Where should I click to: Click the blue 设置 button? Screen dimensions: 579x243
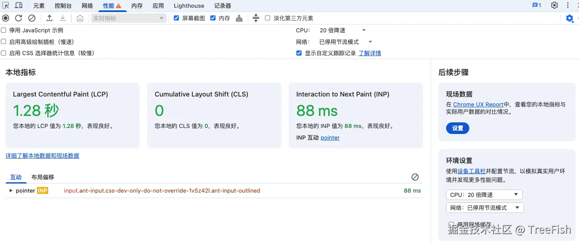point(458,128)
